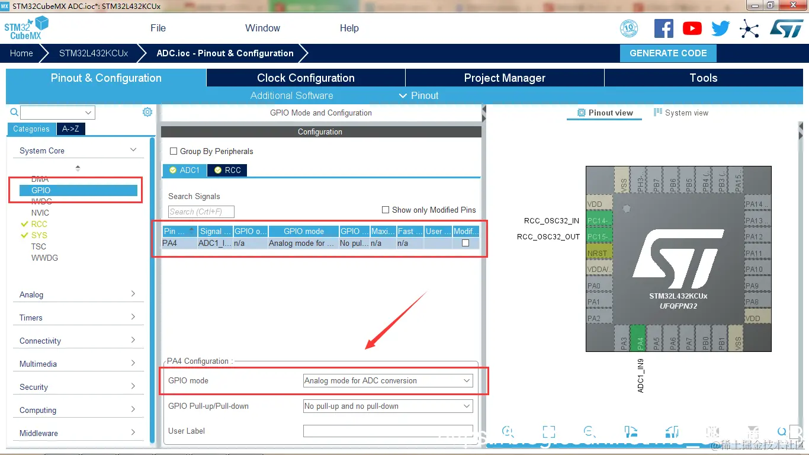Click the category search magnifier icon
Viewport: 809px width, 455px height.
tap(14, 112)
